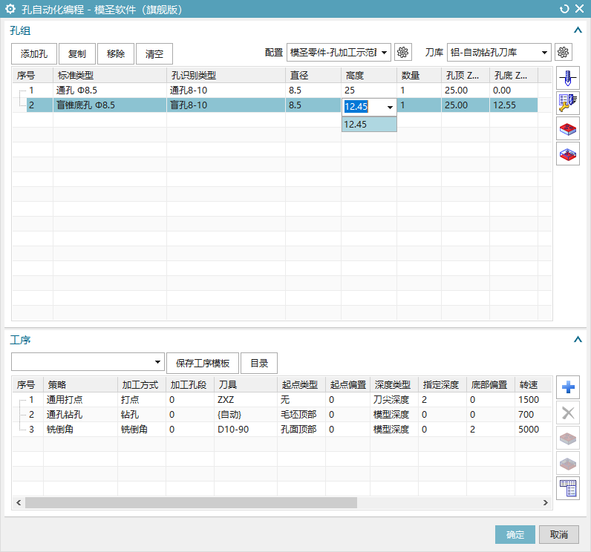
Task: Choose 12.45 from the height dropdown list
Action: pos(369,124)
